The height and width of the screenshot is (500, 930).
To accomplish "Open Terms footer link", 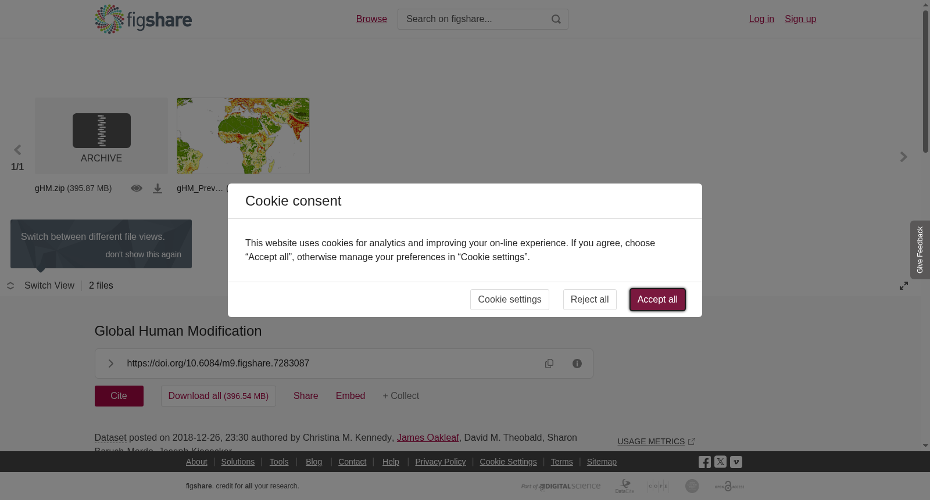I will point(562,462).
